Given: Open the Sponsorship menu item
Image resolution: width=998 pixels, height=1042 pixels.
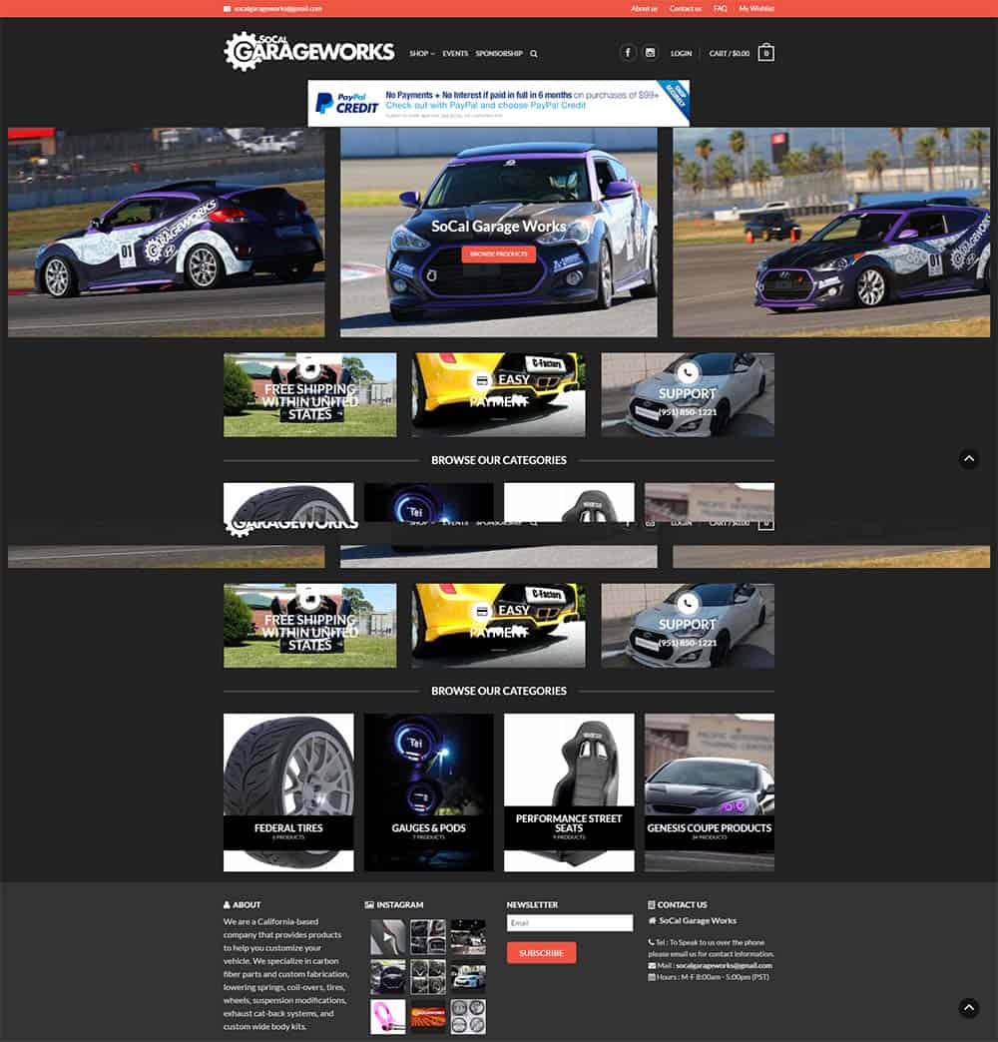Looking at the screenshot, I should coord(499,53).
